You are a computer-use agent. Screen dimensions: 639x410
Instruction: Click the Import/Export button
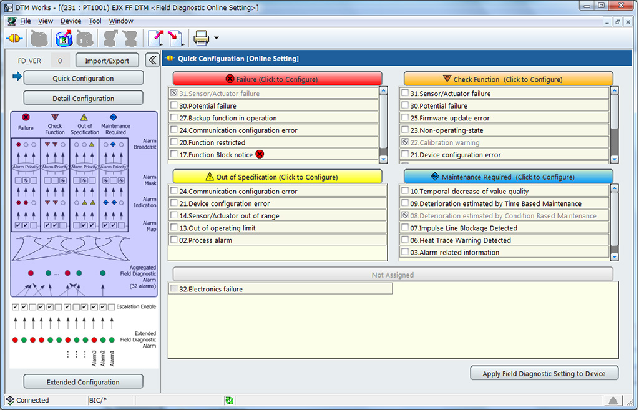coord(106,60)
